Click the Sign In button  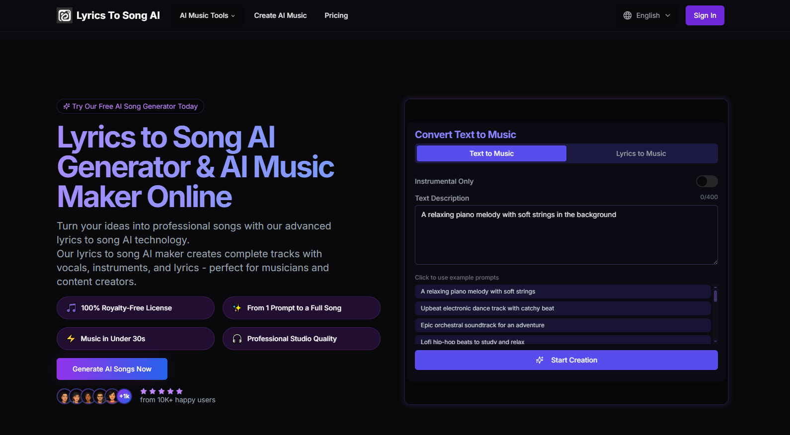[x=705, y=15]
